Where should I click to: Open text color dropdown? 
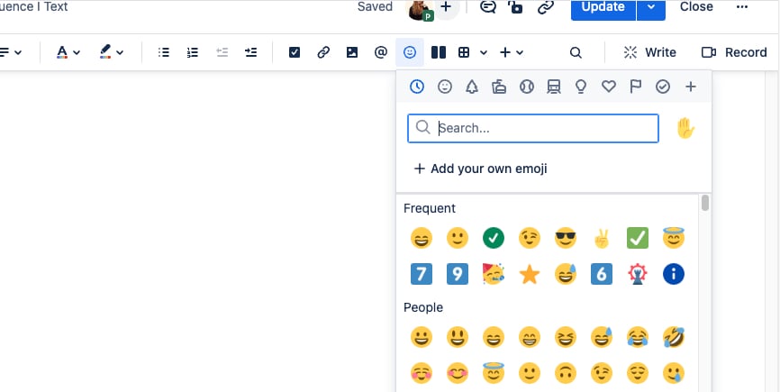coord(68,52)
